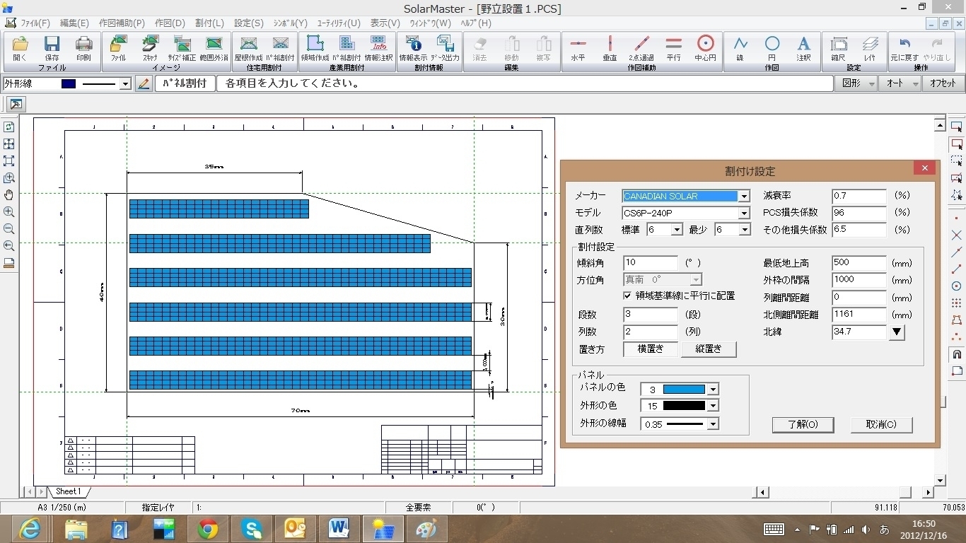Open the モデル CS6P-240P dropdown
Image resolution: width=966 pixels, height=543 pixels.
(743, 213)
